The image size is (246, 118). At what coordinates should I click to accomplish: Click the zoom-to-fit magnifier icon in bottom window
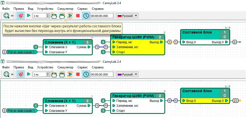click(7, 74)
